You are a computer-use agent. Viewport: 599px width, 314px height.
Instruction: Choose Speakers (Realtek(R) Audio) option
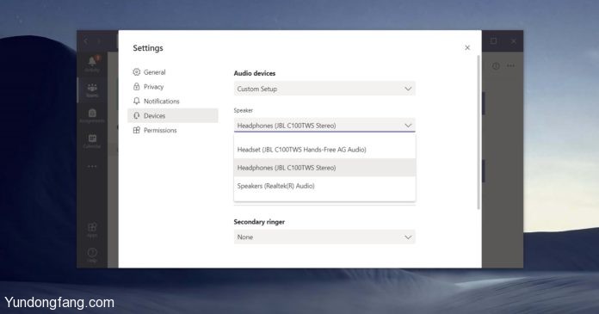324,186
